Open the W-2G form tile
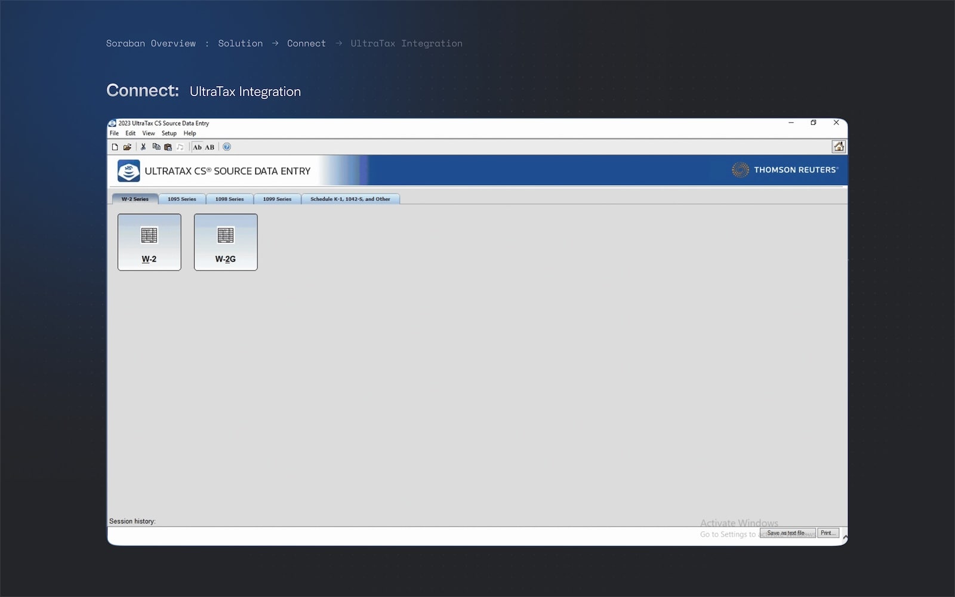955x597 pixels. 226,242
